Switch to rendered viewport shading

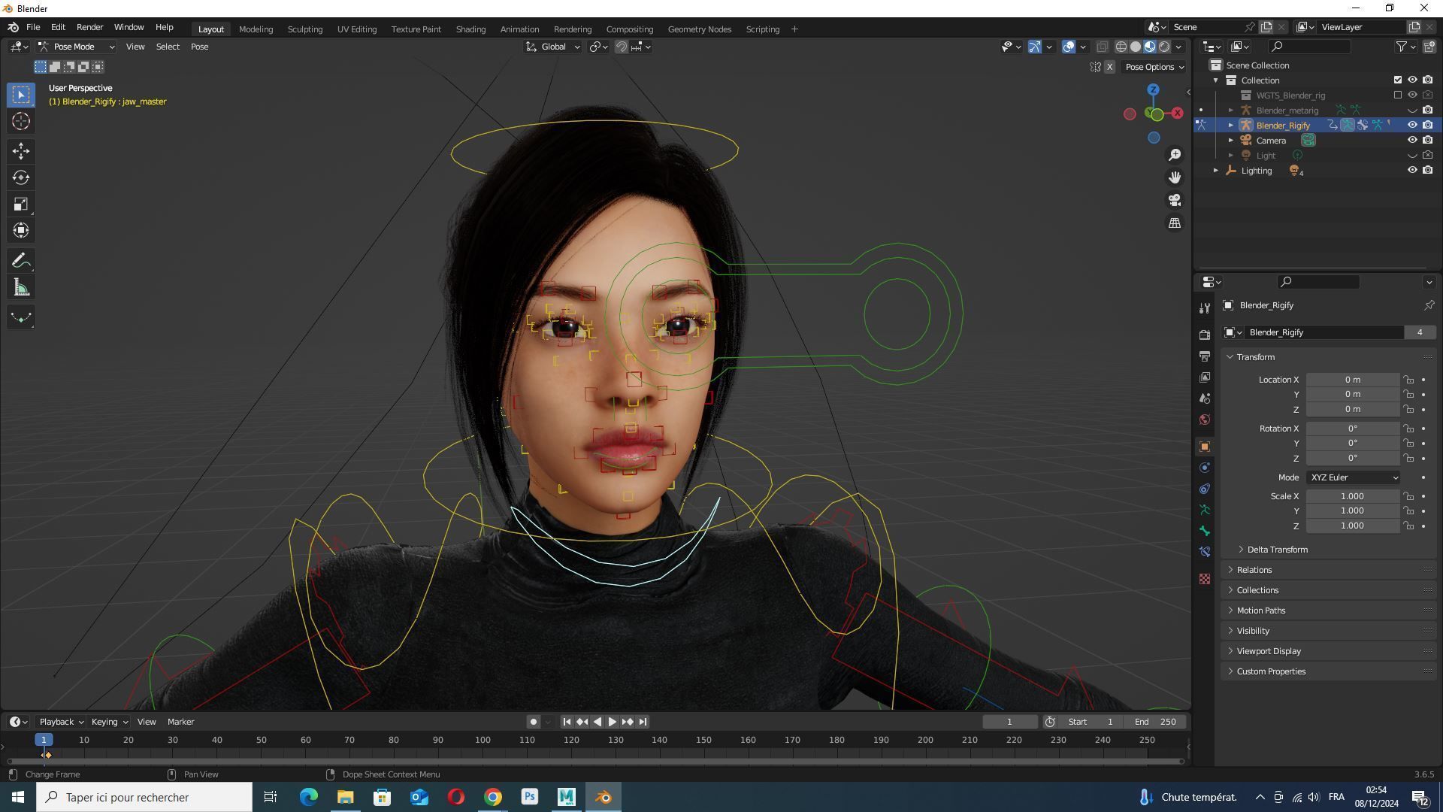point(1164,47)
